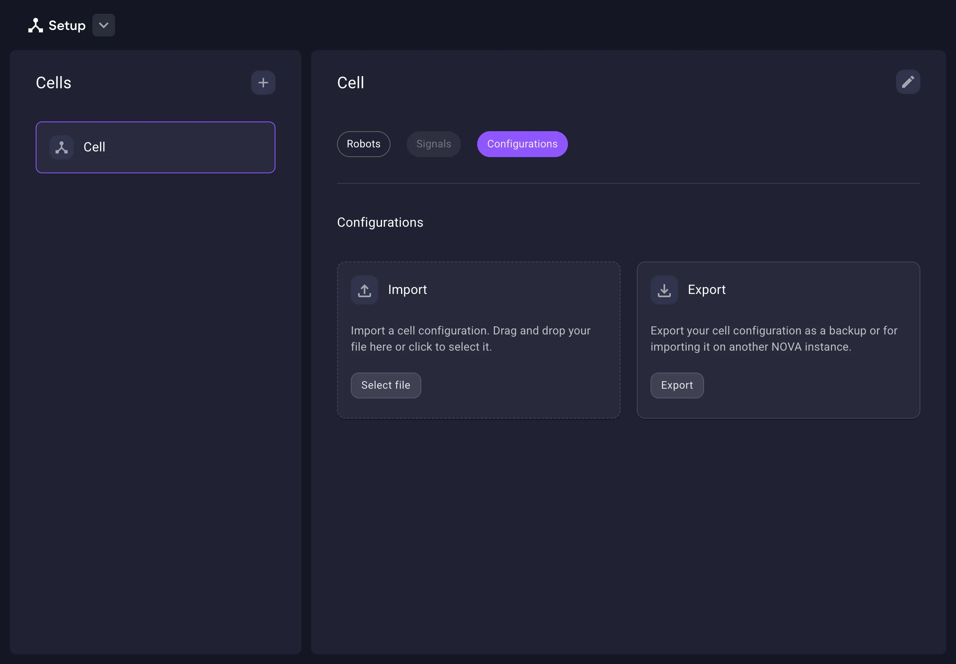Click the upload icon in the Import card

(x=364, y=289)
